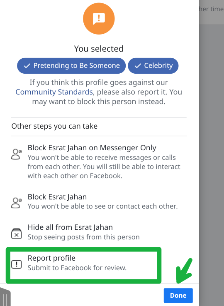Click checkmark on the Celebrity chip
Image resolution: width=224 pixels, height=306 pixels.
pyautogui.click(x=138, y=66)
